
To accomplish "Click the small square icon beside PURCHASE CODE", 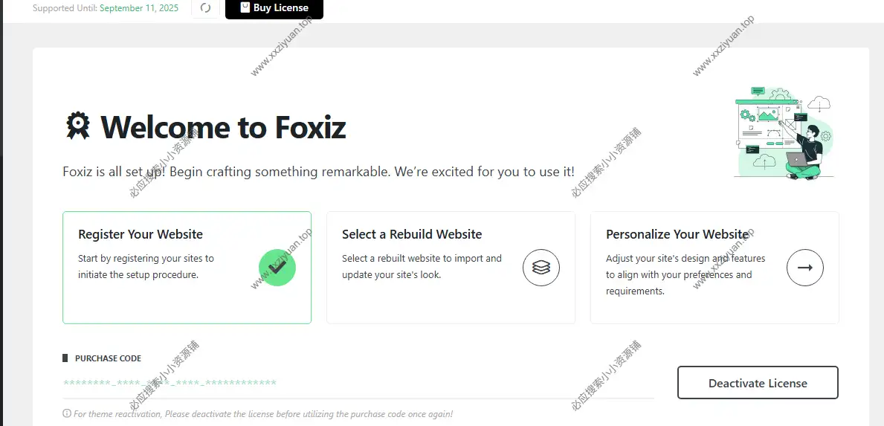I will (x=65, y=358).
